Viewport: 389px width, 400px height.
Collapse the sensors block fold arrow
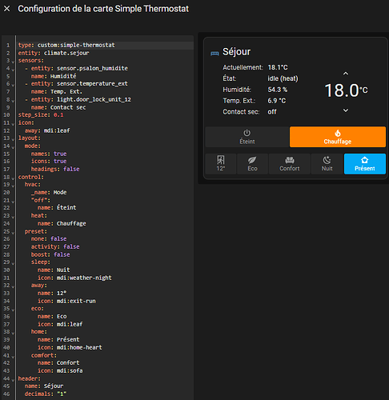tap(13, 62)
